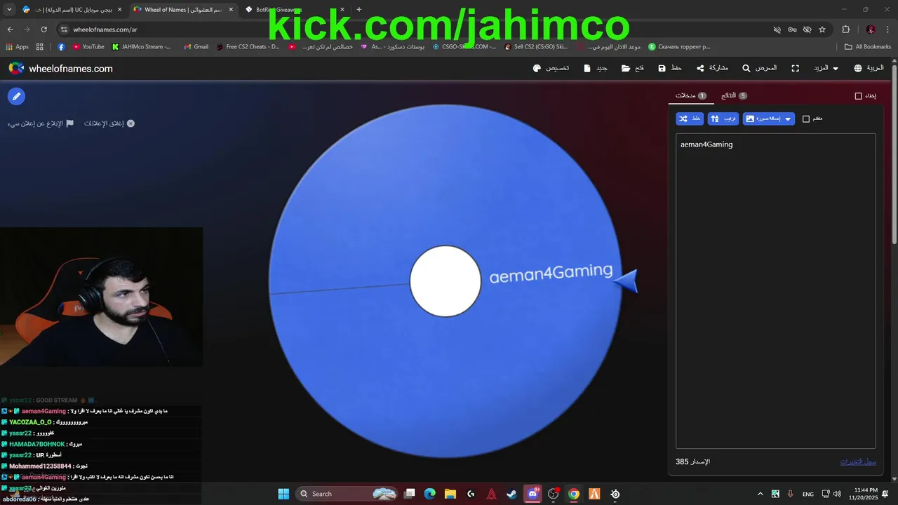Toggle the Hide checkbox above the entries panel
The height and width of the screenshot is (505, 898).
point(858,96)
